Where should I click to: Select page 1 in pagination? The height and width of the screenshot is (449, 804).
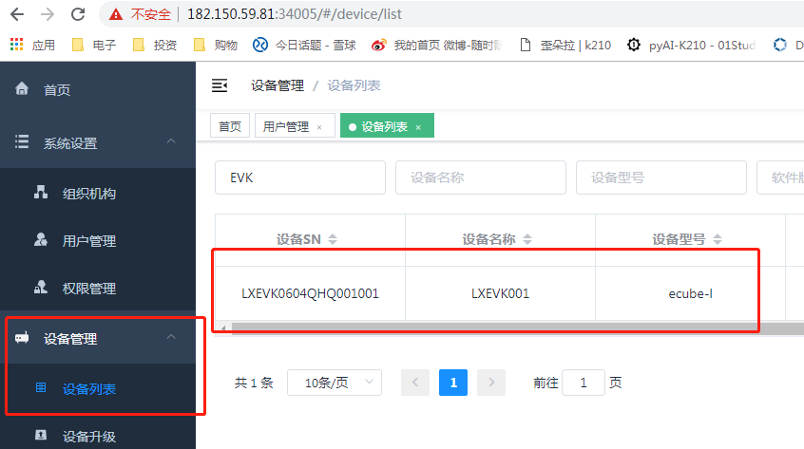point(453,383)
